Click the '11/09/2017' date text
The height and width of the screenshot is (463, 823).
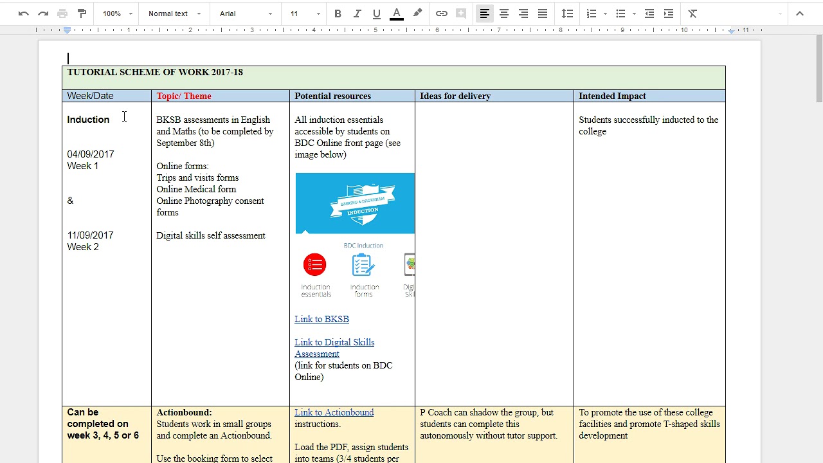tap(90, 235)
